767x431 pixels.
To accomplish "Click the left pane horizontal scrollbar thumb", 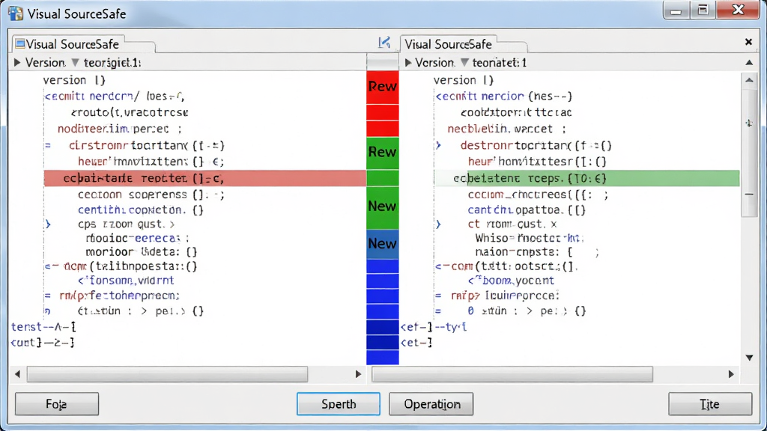I will click(x=167, y=374).
